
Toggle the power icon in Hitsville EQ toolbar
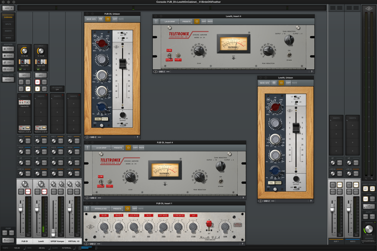pos(128,209)
